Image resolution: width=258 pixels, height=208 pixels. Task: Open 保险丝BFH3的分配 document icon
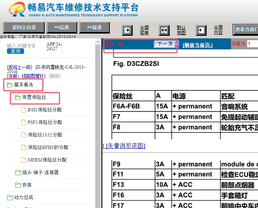pyautogui.click(x=24, y=147)
